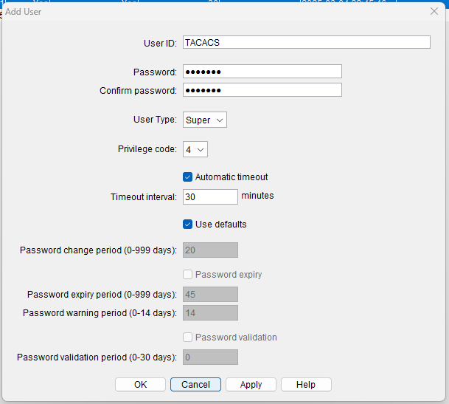Confirm the new user with OK
The height and width of the screenshot is (404, 449).
(140, 385)
